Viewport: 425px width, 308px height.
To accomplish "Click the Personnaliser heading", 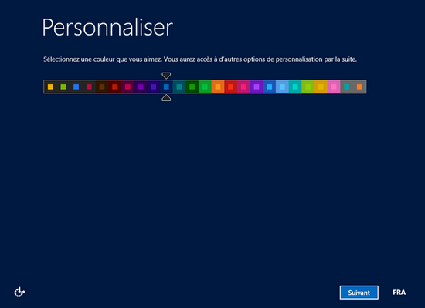I will pos(107,27).
